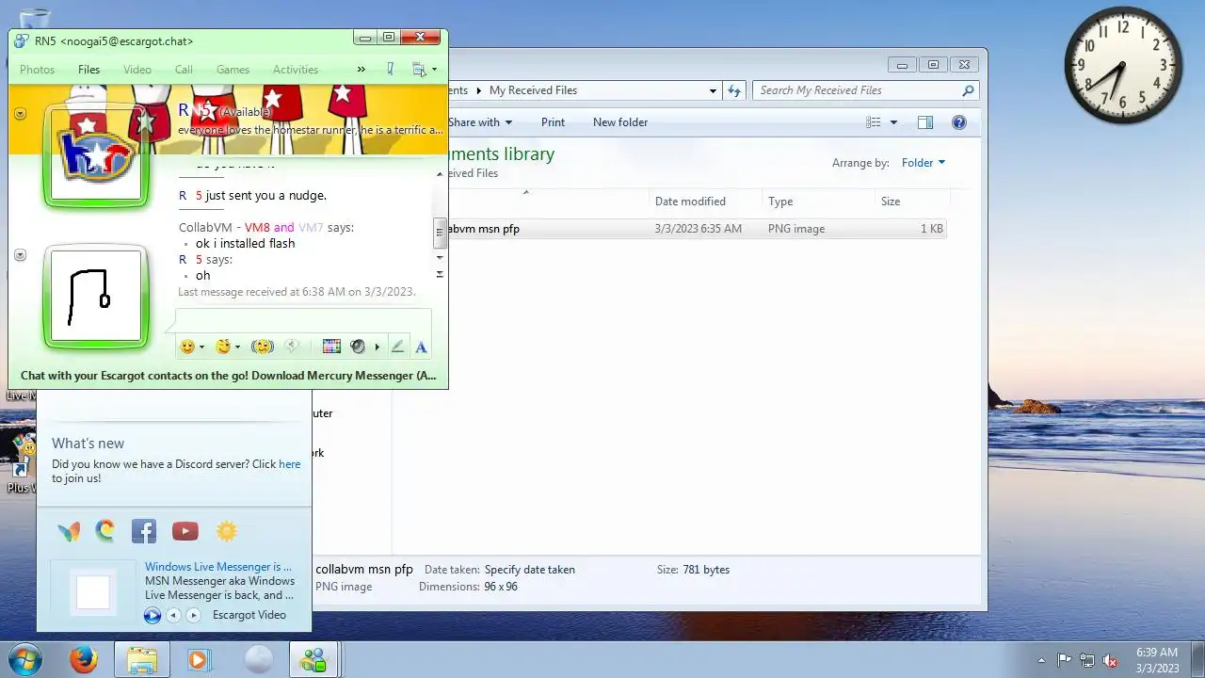Click search magnifier in Explorer search box
Viewport: 1205px width, 678px height.
968,90
